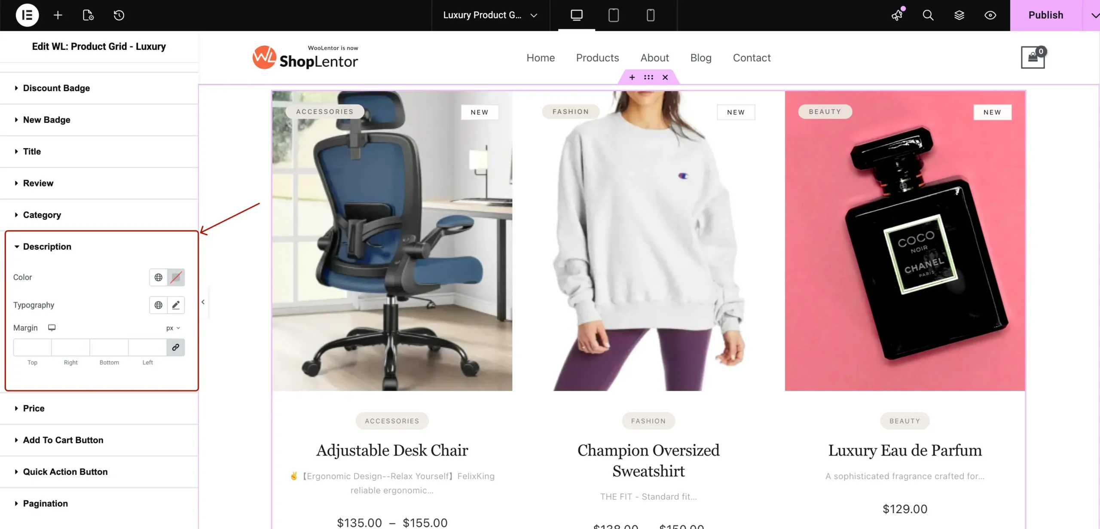
Task: Open the Products menu item
Action: point(597,58)
